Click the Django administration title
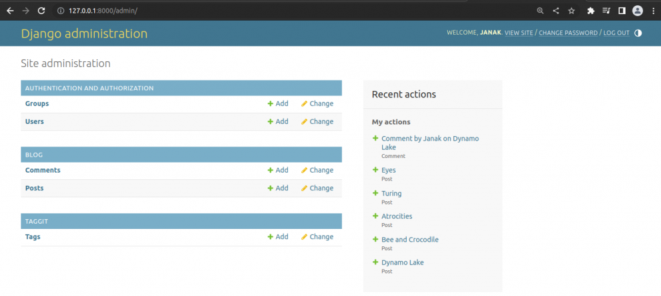The height and width of the screenshot is (296, 661). [85, 34]
